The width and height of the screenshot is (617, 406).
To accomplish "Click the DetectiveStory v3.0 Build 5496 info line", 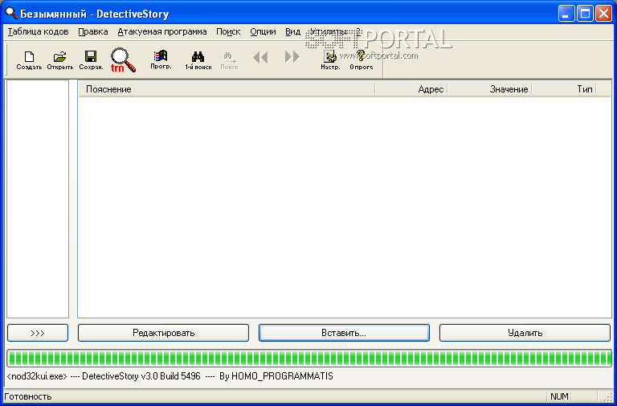I will [170, 376].
